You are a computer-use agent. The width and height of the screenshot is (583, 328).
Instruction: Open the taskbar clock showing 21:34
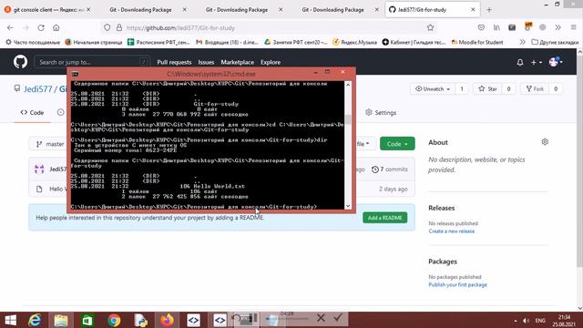point(564,321)
